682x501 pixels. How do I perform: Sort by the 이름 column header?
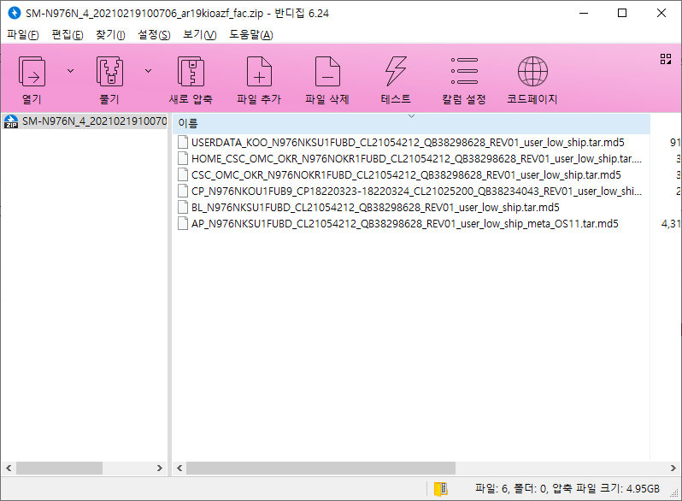coord(411,124)
